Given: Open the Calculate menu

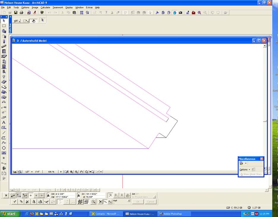Looking at the screenshot, I should click(x=45, y=7).
